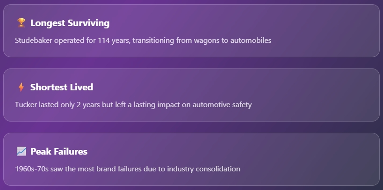Image resolution: width=383 pixels, height=190 pixels.
Task: Select the Shortest Lived heading
Action: coord(62,87)
